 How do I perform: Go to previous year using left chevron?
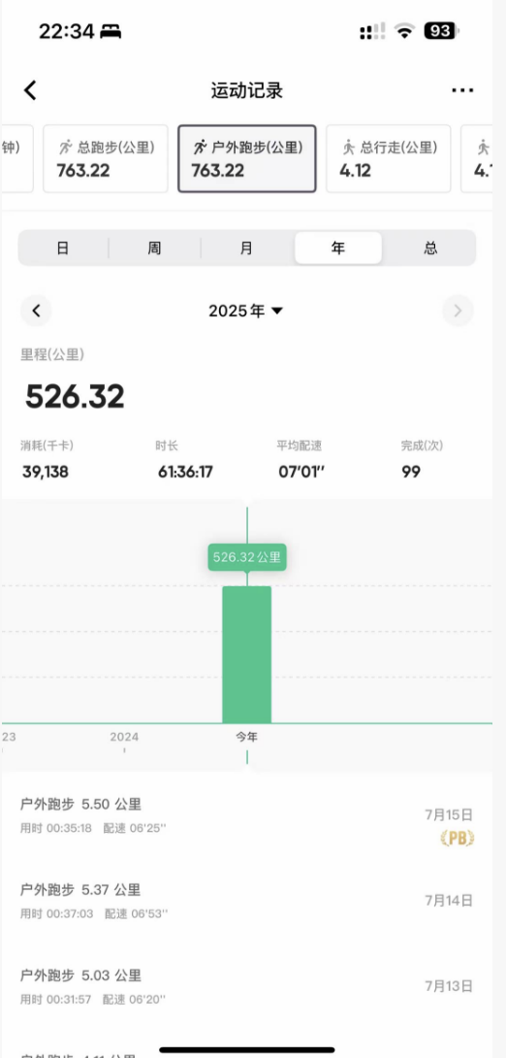(37, 311)
